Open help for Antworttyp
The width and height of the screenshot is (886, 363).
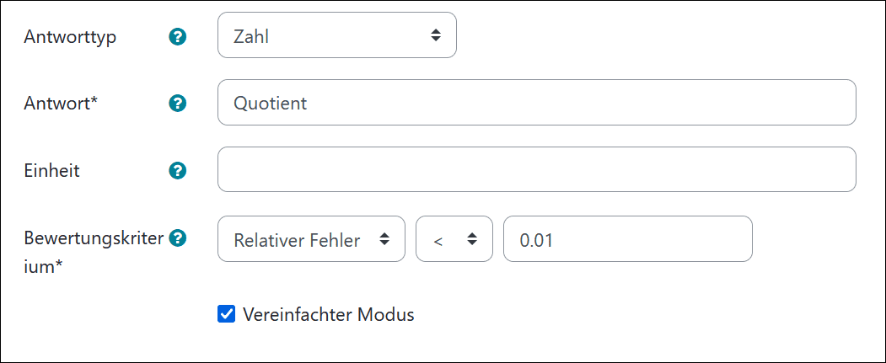point(177,37)
